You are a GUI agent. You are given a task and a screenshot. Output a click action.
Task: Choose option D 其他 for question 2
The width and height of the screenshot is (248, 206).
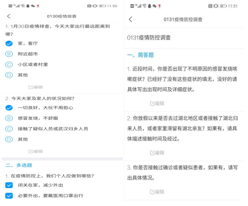(9, 139)
